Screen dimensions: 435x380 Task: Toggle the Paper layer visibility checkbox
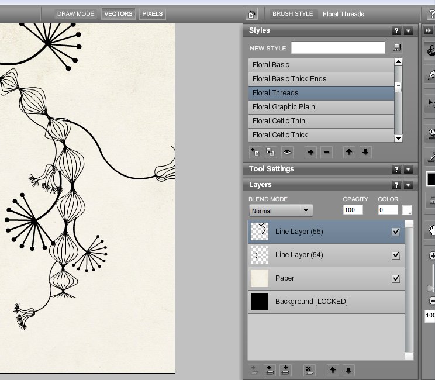396,278
